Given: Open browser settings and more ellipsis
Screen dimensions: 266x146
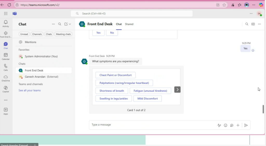Looking at the screenshot, I should pyautogui.click(x=254, y=5).
